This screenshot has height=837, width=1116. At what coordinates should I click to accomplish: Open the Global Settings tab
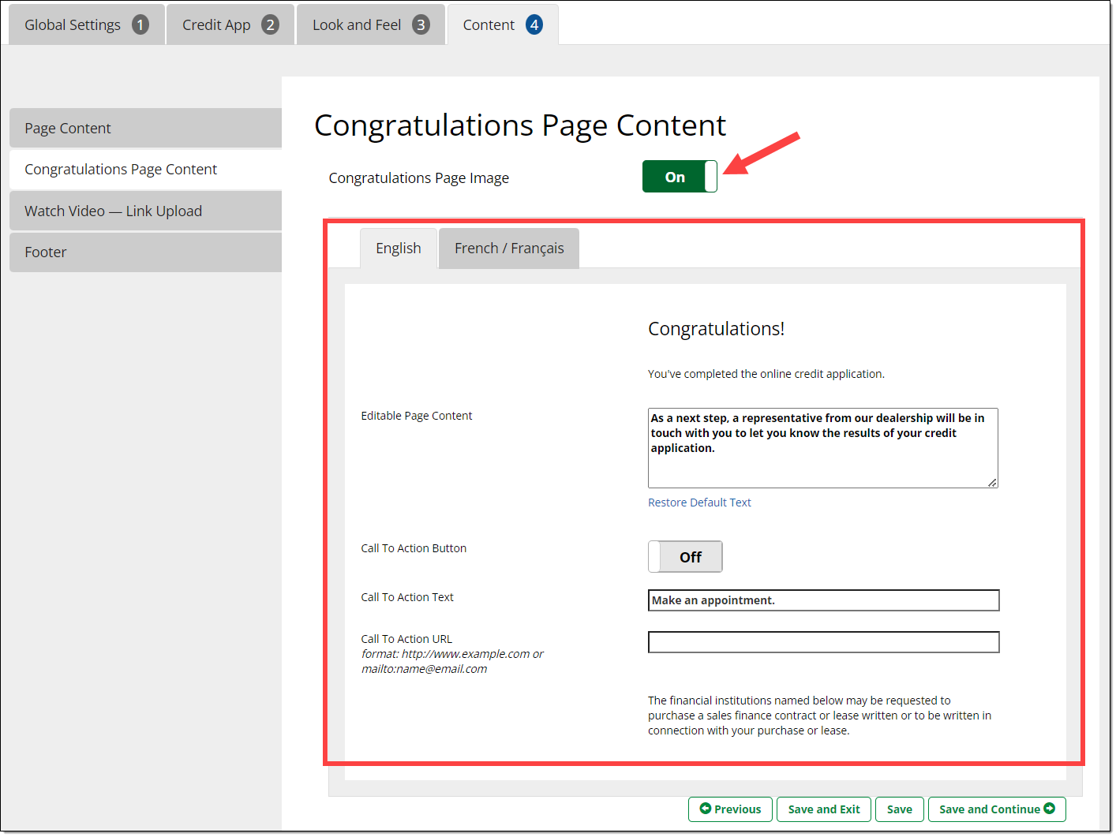pyautogui.click(x=73, y=25)
